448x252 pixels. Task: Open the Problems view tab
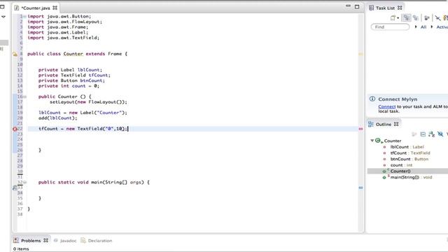pyautogui.click(x=31, y=241)
